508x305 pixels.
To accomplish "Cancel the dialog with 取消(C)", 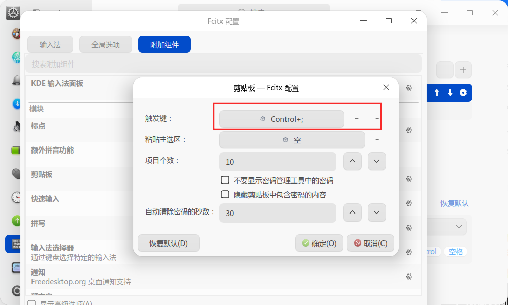I will coord(371,243).
